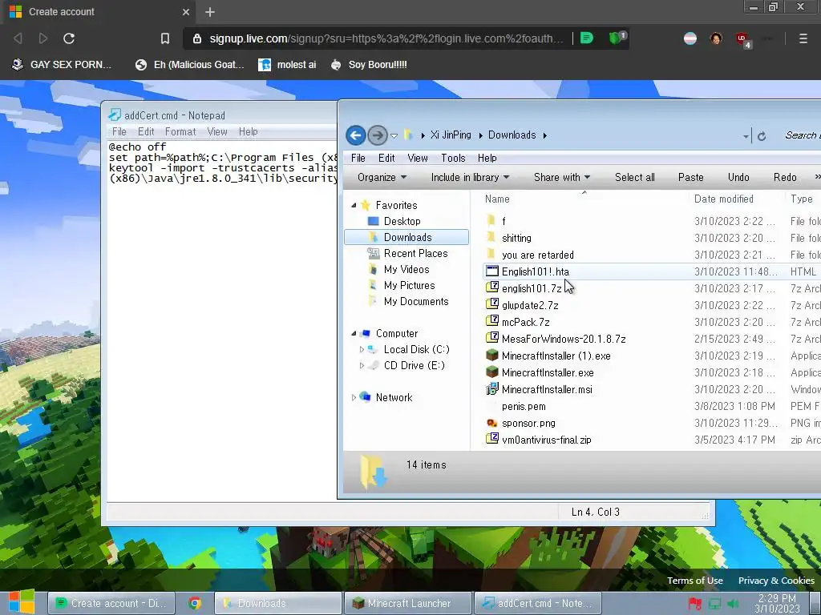This screenshot has height=615, width=821.
Task: Open the Explorer Help menu
Action: (487, 158)
